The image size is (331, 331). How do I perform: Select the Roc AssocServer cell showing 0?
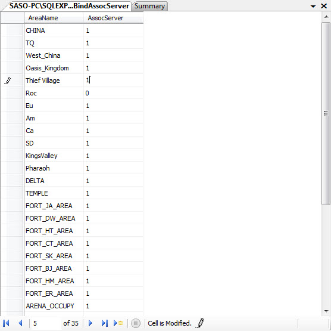pyautogui.click(x=113, y=93)
